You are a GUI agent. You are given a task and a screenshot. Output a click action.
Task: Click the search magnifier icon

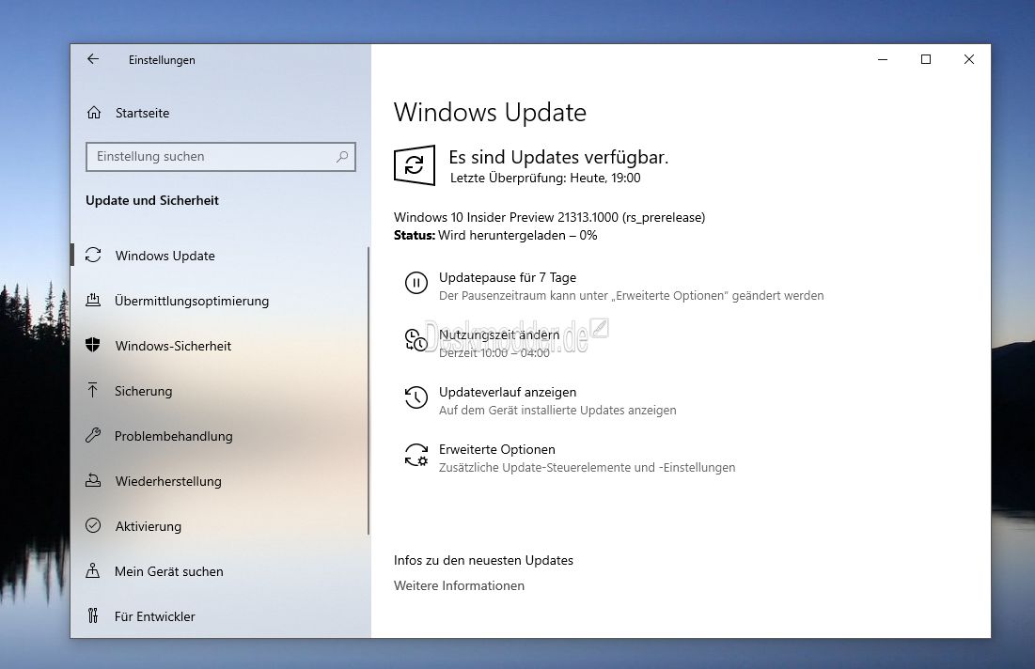[342, 156]
